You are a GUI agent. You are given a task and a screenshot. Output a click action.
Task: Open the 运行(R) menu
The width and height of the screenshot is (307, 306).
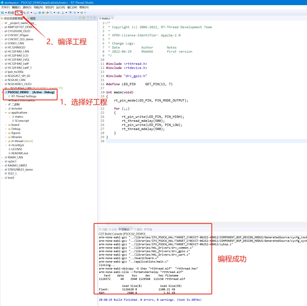click(x=61, y=7)
